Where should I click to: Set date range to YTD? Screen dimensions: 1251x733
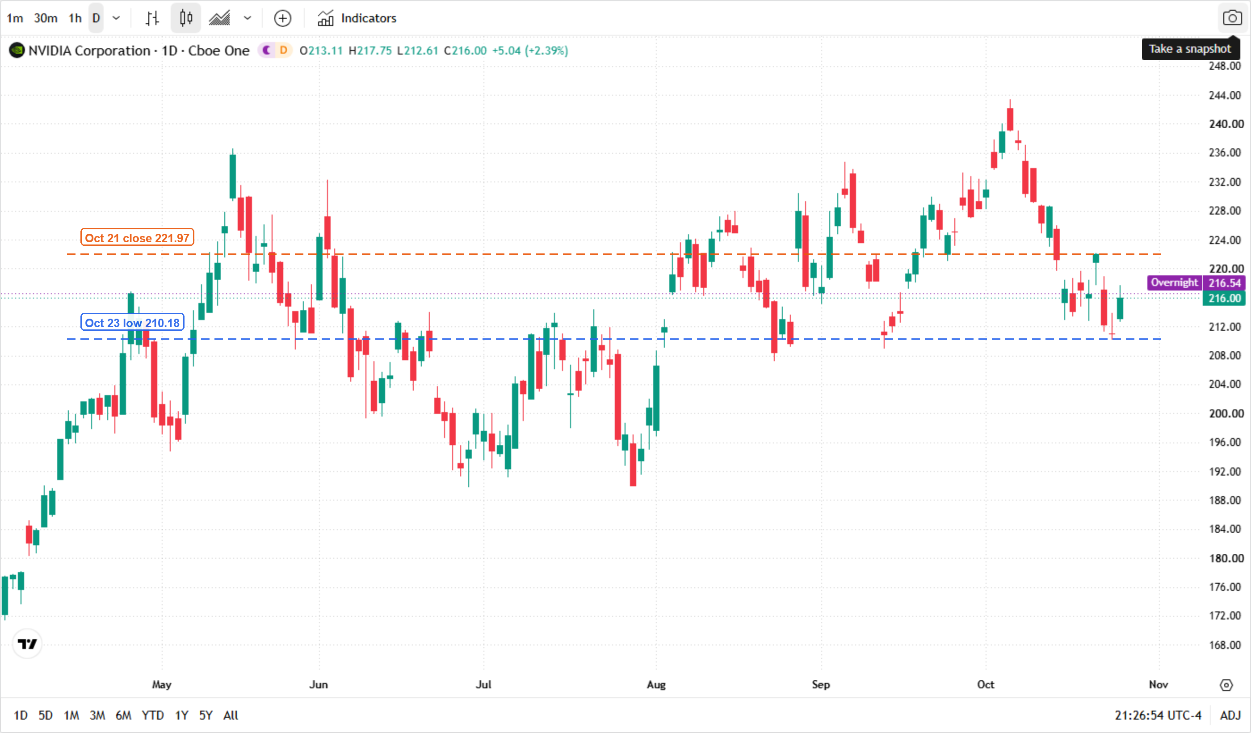(152, 715)
